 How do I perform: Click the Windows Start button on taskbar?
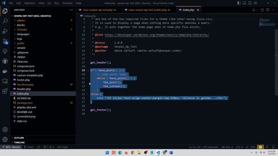click(x=107, y=153)
